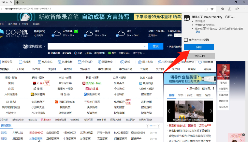The image size is (248, 142).
Task: Open the 京东 link
Action: pos(11,89)
